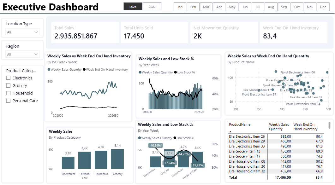Screen dimensions: 335x185
Task: Sort table by Weekly Sales Quantity header
Action: tap(279, 127)
